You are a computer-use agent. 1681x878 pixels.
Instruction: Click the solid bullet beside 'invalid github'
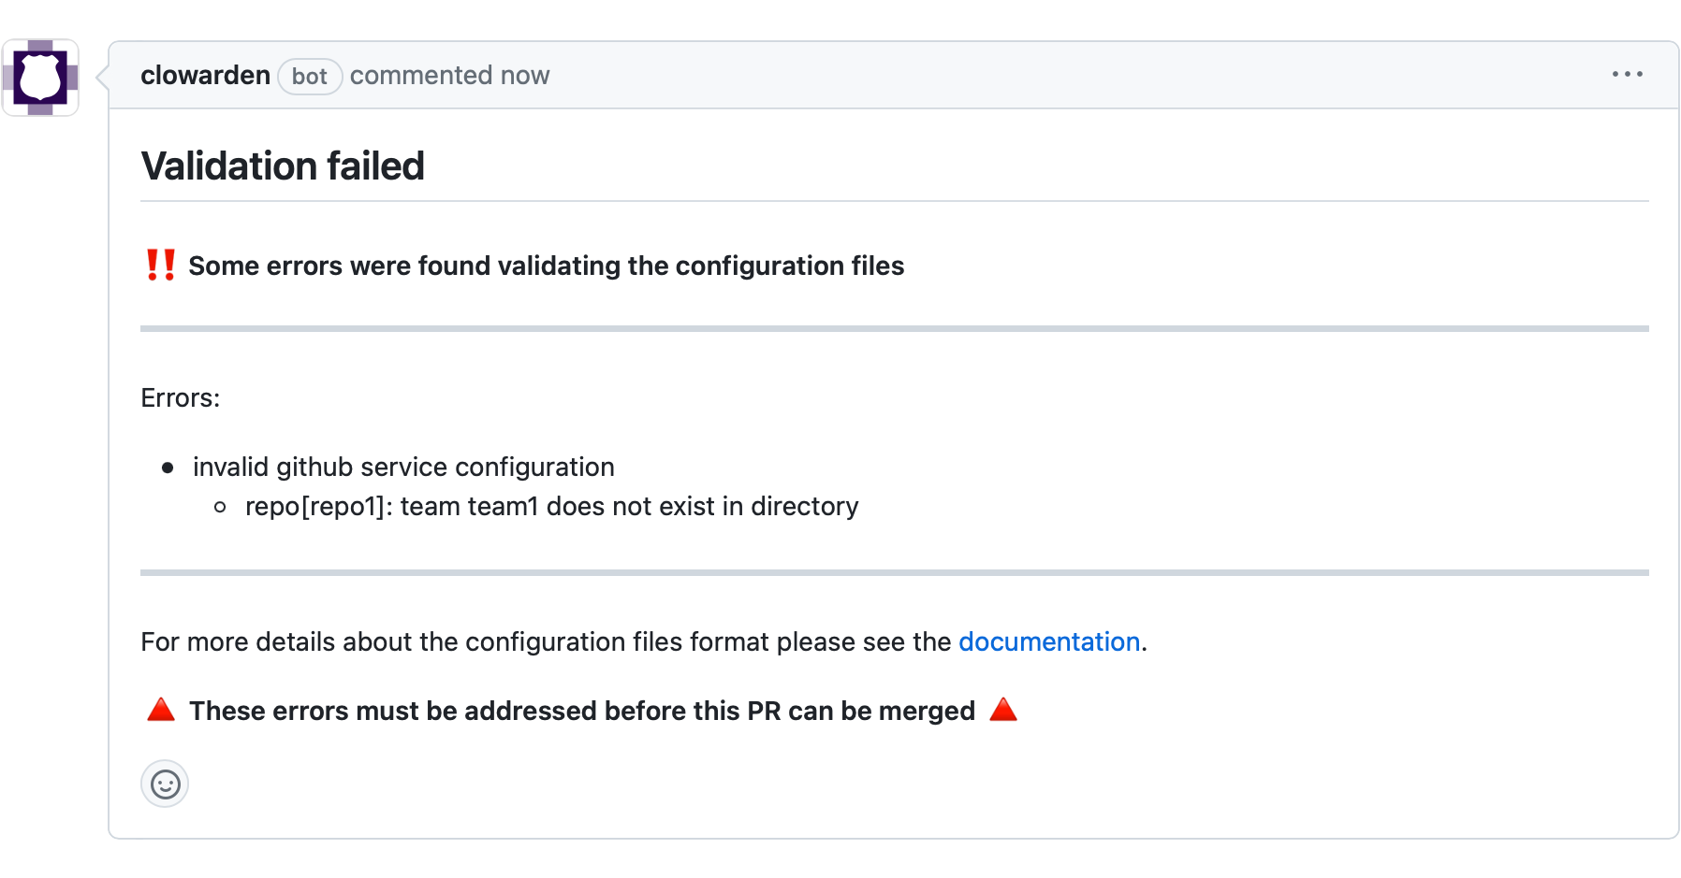click(168, 468)
